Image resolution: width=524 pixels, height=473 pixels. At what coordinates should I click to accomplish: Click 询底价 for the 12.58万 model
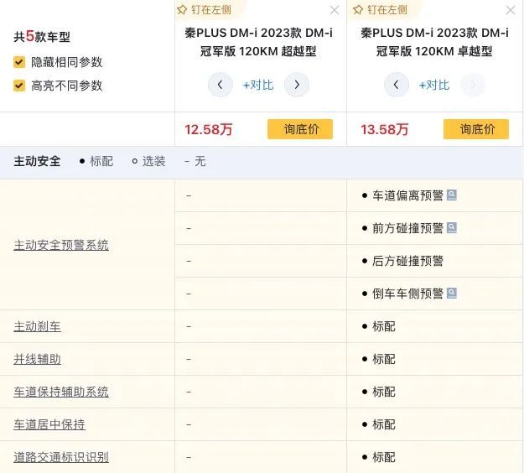click(x=300, y=129)
